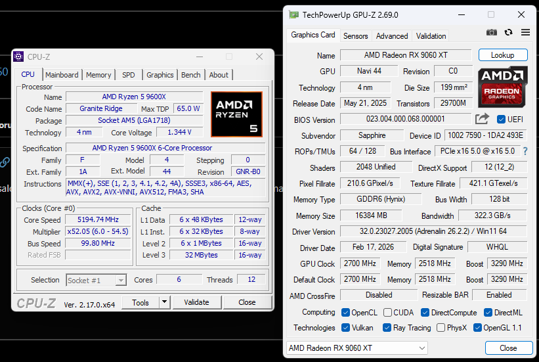Screen dimensions: 539x362
Task: Open the GPU-Z hamburger menu
Action: click(x=525, y=32)
